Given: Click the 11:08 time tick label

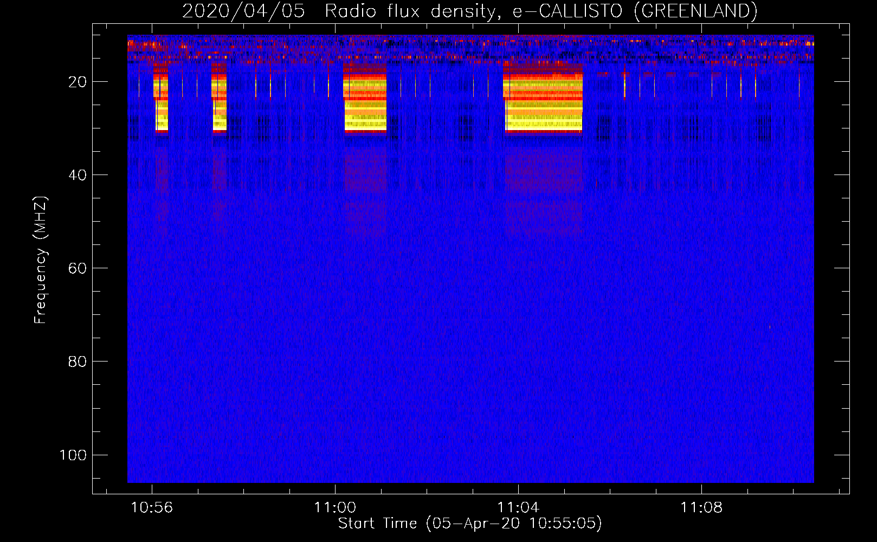Looking at the screenshot, I should [701, 508].
